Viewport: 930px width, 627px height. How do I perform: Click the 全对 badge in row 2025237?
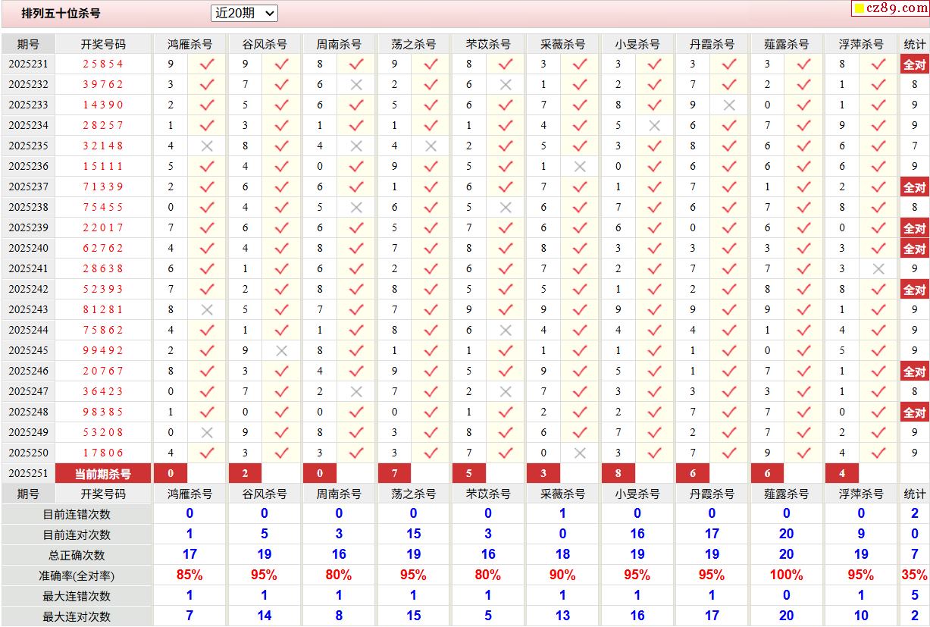(915, 187)
